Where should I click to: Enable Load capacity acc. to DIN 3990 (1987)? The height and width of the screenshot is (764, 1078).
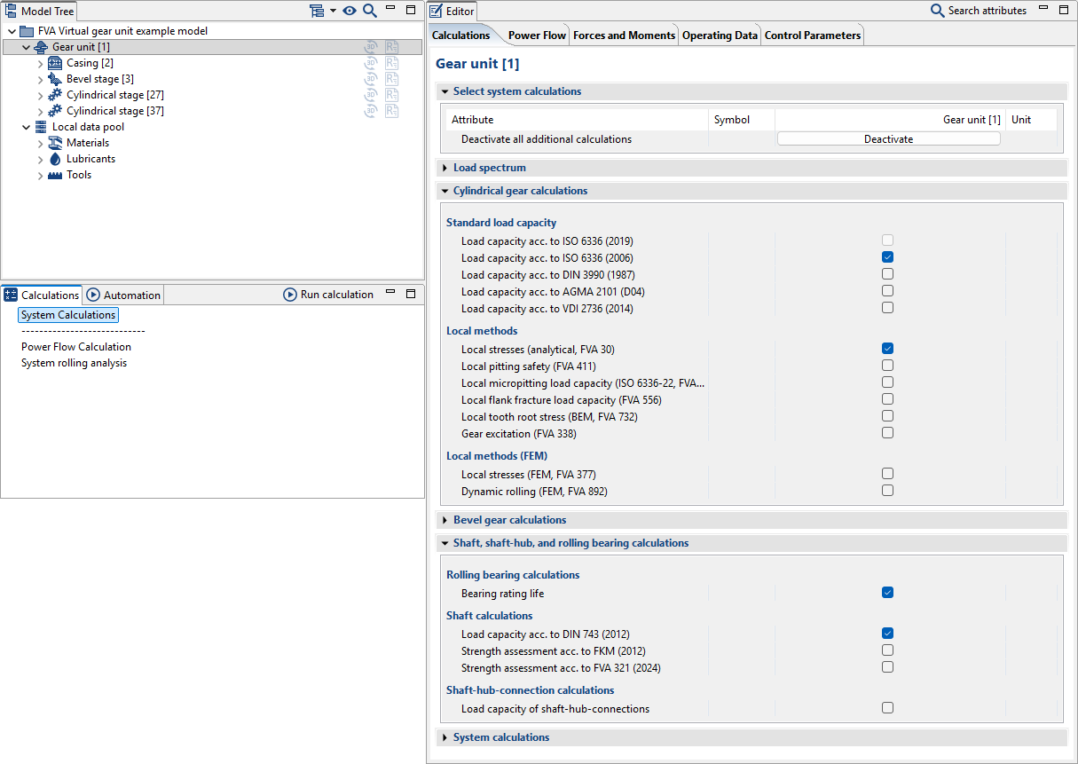pos(887,274)
